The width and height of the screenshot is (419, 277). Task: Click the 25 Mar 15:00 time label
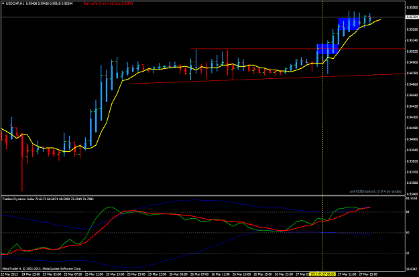pos(115,274)
